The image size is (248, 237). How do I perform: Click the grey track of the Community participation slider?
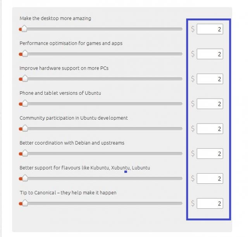(105, 129)
